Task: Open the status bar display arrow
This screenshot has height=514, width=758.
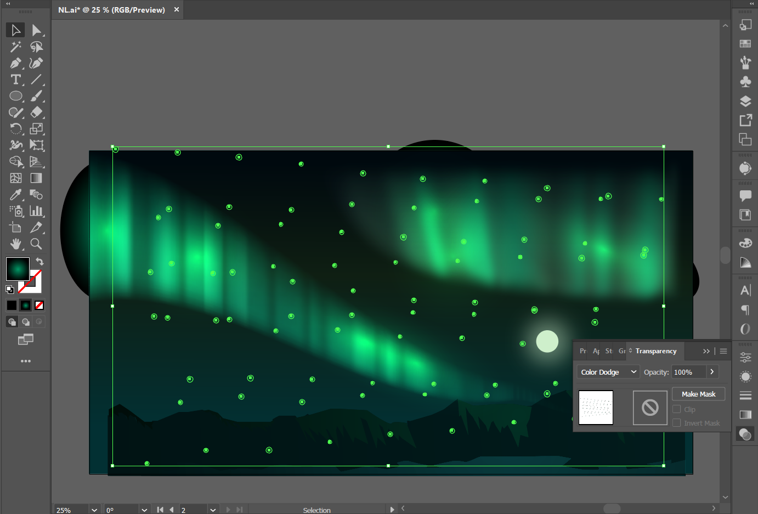Action: (x=392, y=510)
